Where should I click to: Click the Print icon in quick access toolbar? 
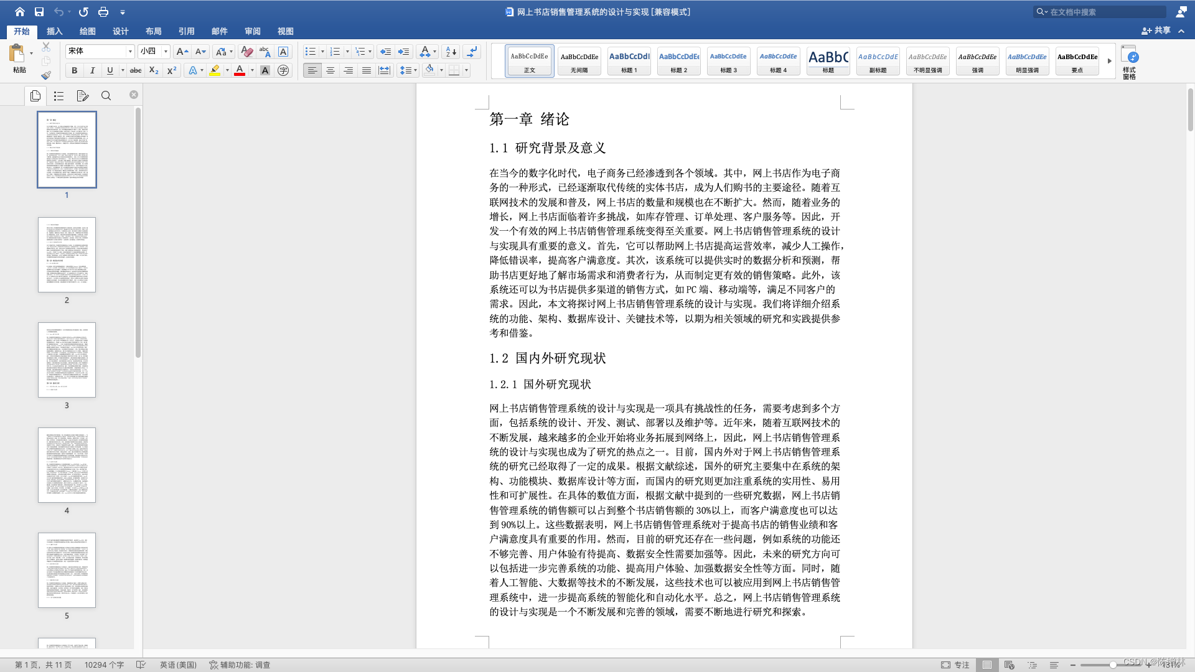pyautogui.click(x=103, y=11)
